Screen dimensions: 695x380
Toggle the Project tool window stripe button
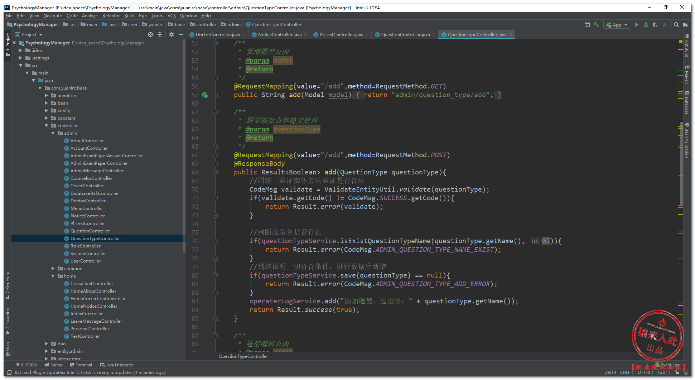[8, 45]
